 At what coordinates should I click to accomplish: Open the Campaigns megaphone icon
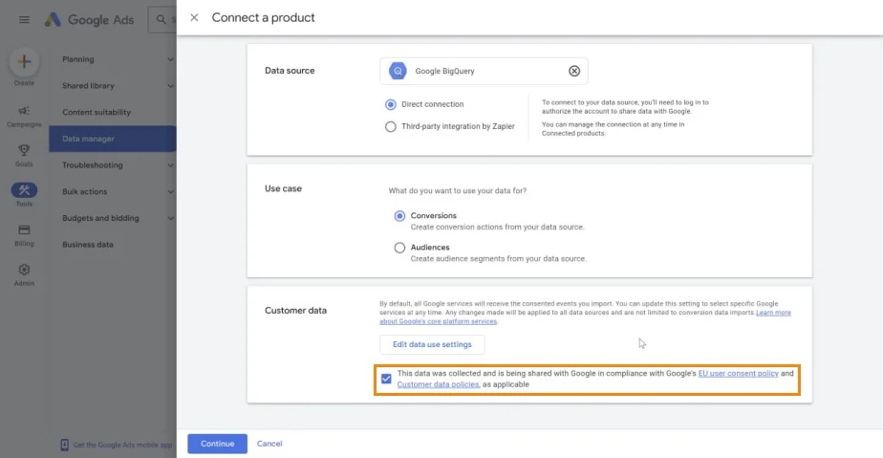click(24, 111)
